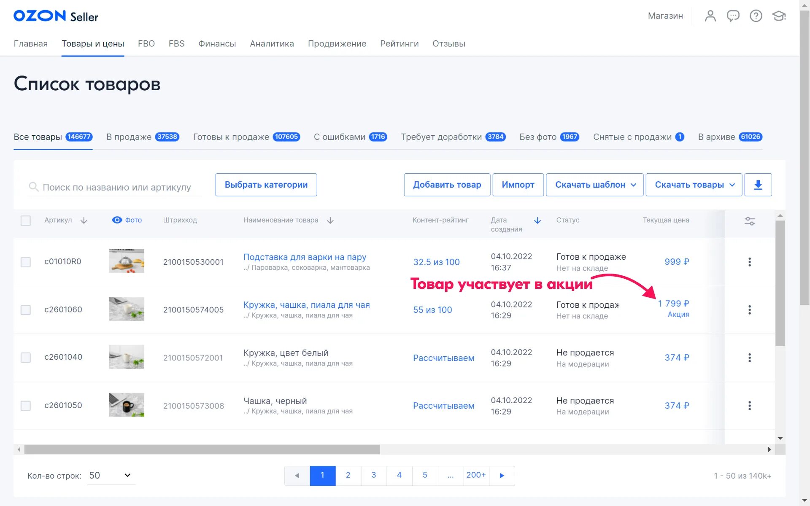Open FBS menu item
This screenshot has width=810, height=506.
[x=177, y=44]
